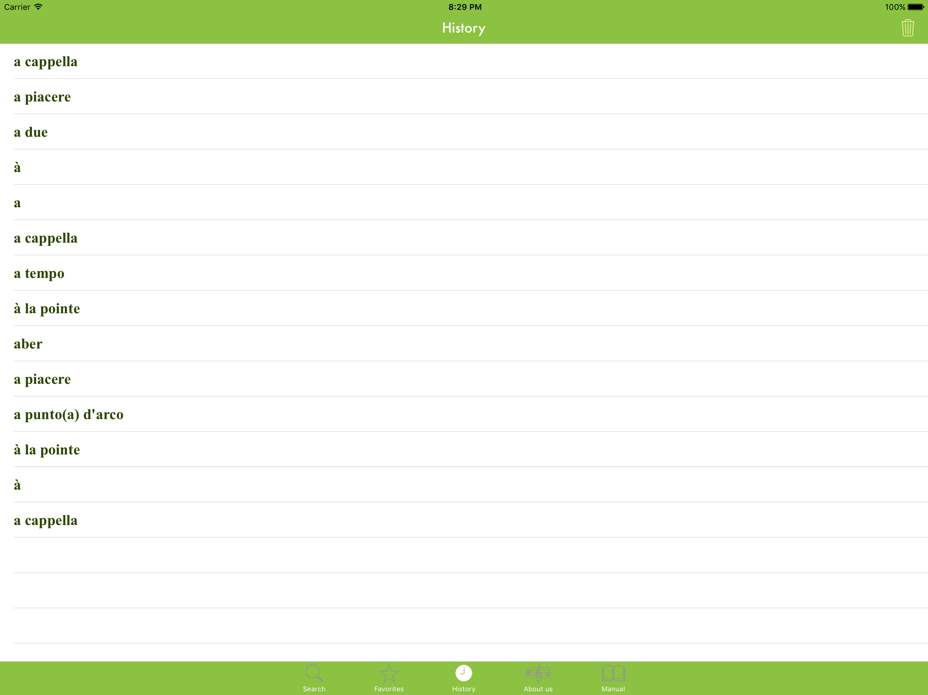The width and height of the screenshot is (928, 695).
Task: Check the Wi-Fi status icon
Action: tap(38, 7)
